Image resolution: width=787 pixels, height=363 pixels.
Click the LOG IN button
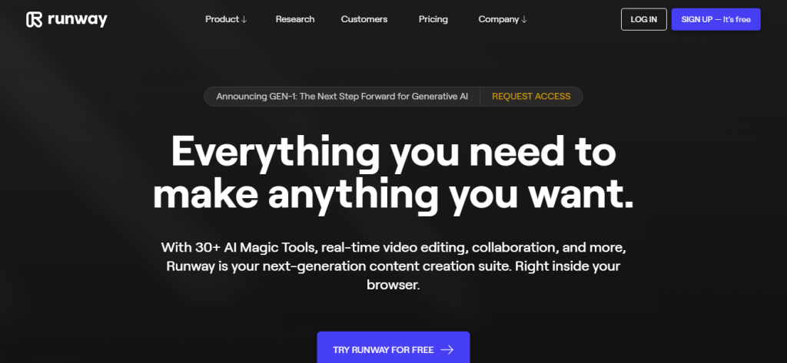[x=643, y=19]
